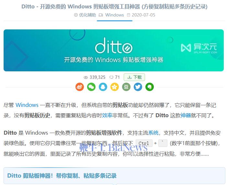Screen dimensions: 227x185
Task: Share via the WeChat icon
Action: click(91, 87)
